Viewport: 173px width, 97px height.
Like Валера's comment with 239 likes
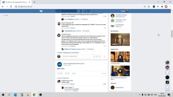104,84
